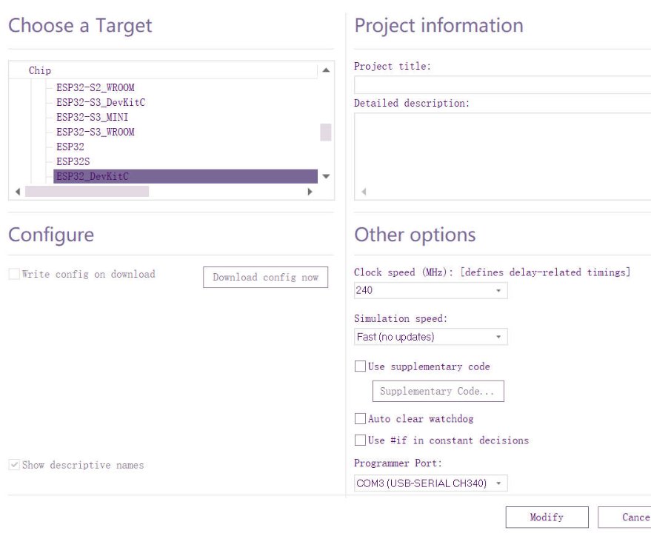Click the Modify button
651x533 pixels.
[547, 517]
